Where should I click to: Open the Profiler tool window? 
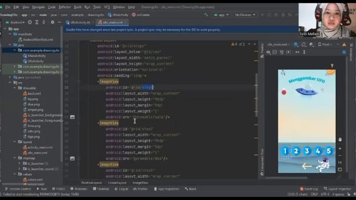(x=140, y=189)
